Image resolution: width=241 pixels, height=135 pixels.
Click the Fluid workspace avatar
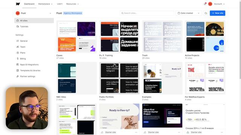pyautogui.click(x=18, y=13)
